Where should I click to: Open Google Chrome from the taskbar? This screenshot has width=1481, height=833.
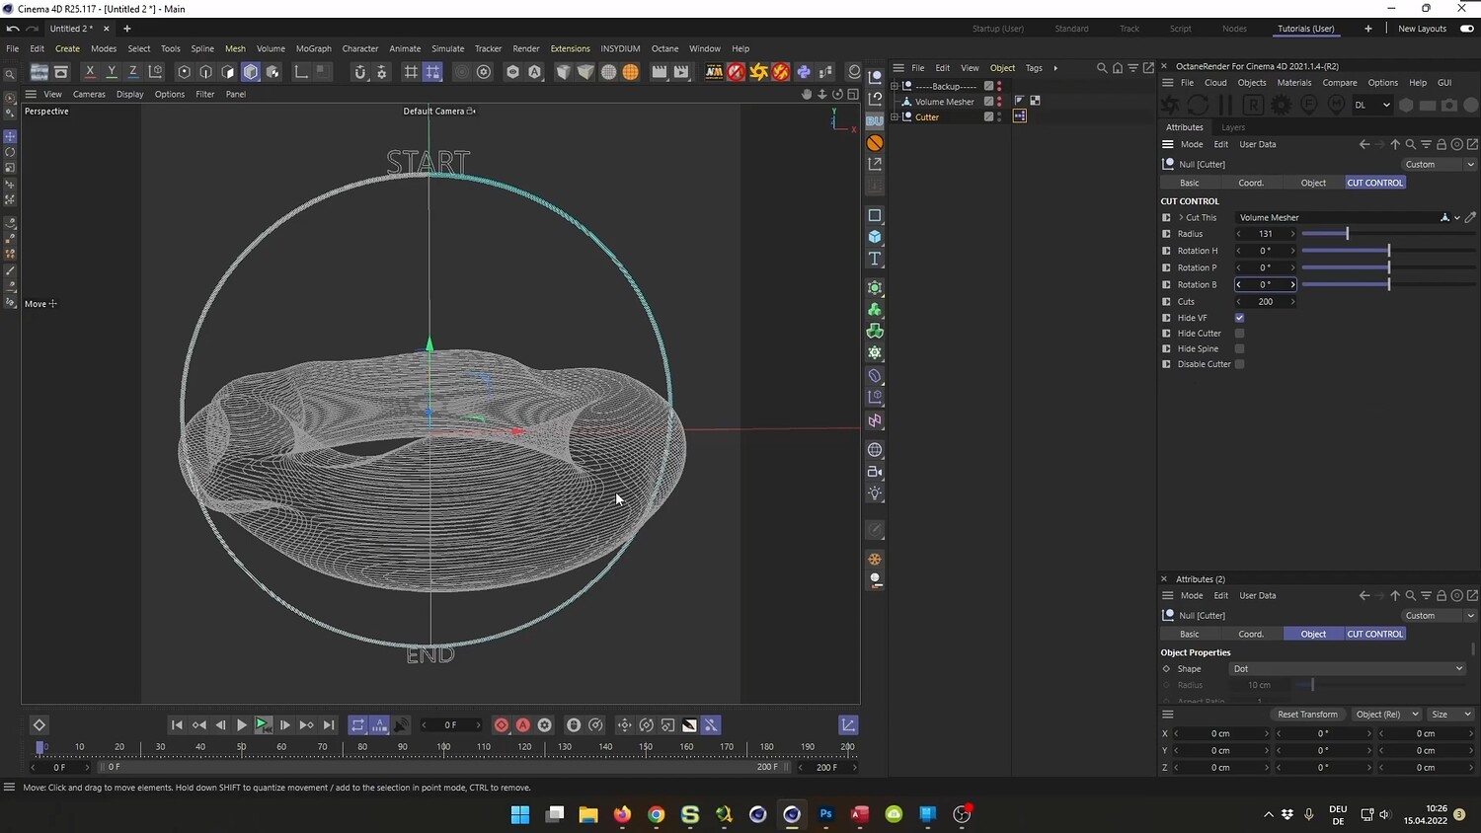click(656, 814)
